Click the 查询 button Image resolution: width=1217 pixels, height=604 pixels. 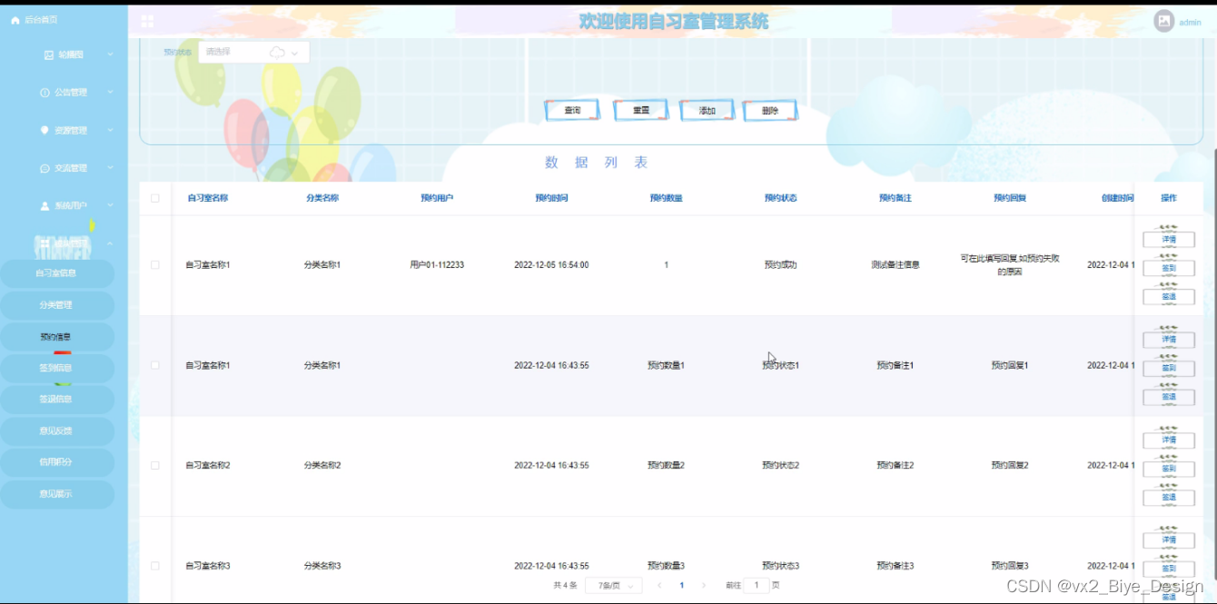click(x=572, y=110)
